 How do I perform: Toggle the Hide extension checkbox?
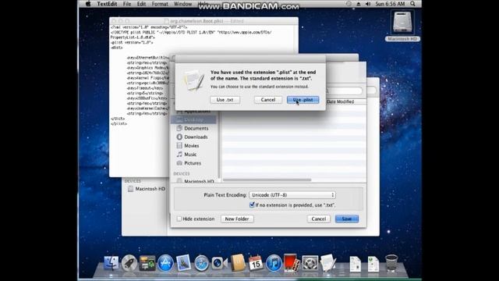point(179,219)
